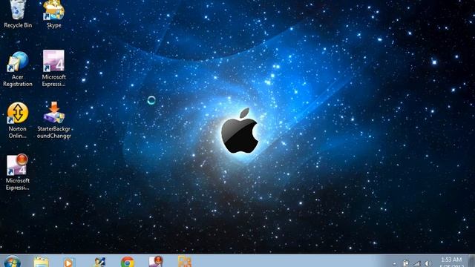The height and width of the screenshot is (267, 475).
Task: Open the Expression Encoder taskbar icon
Action: [x=156, y=262]
